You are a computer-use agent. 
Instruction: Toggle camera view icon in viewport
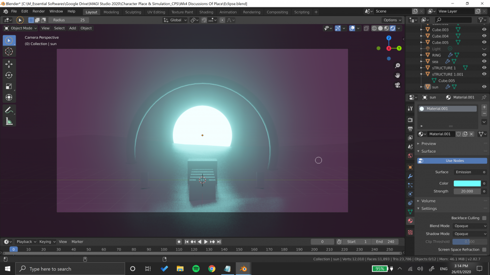397,85
